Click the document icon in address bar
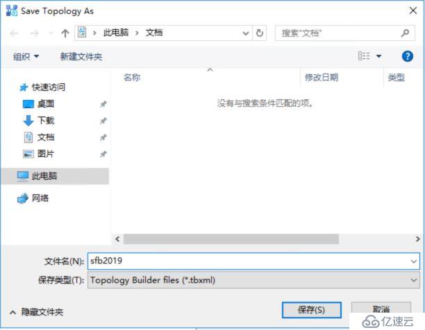 (x=82, y=33)
